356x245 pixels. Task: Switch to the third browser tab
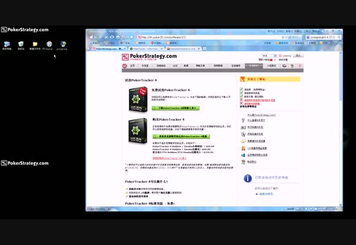click(184, 49)
